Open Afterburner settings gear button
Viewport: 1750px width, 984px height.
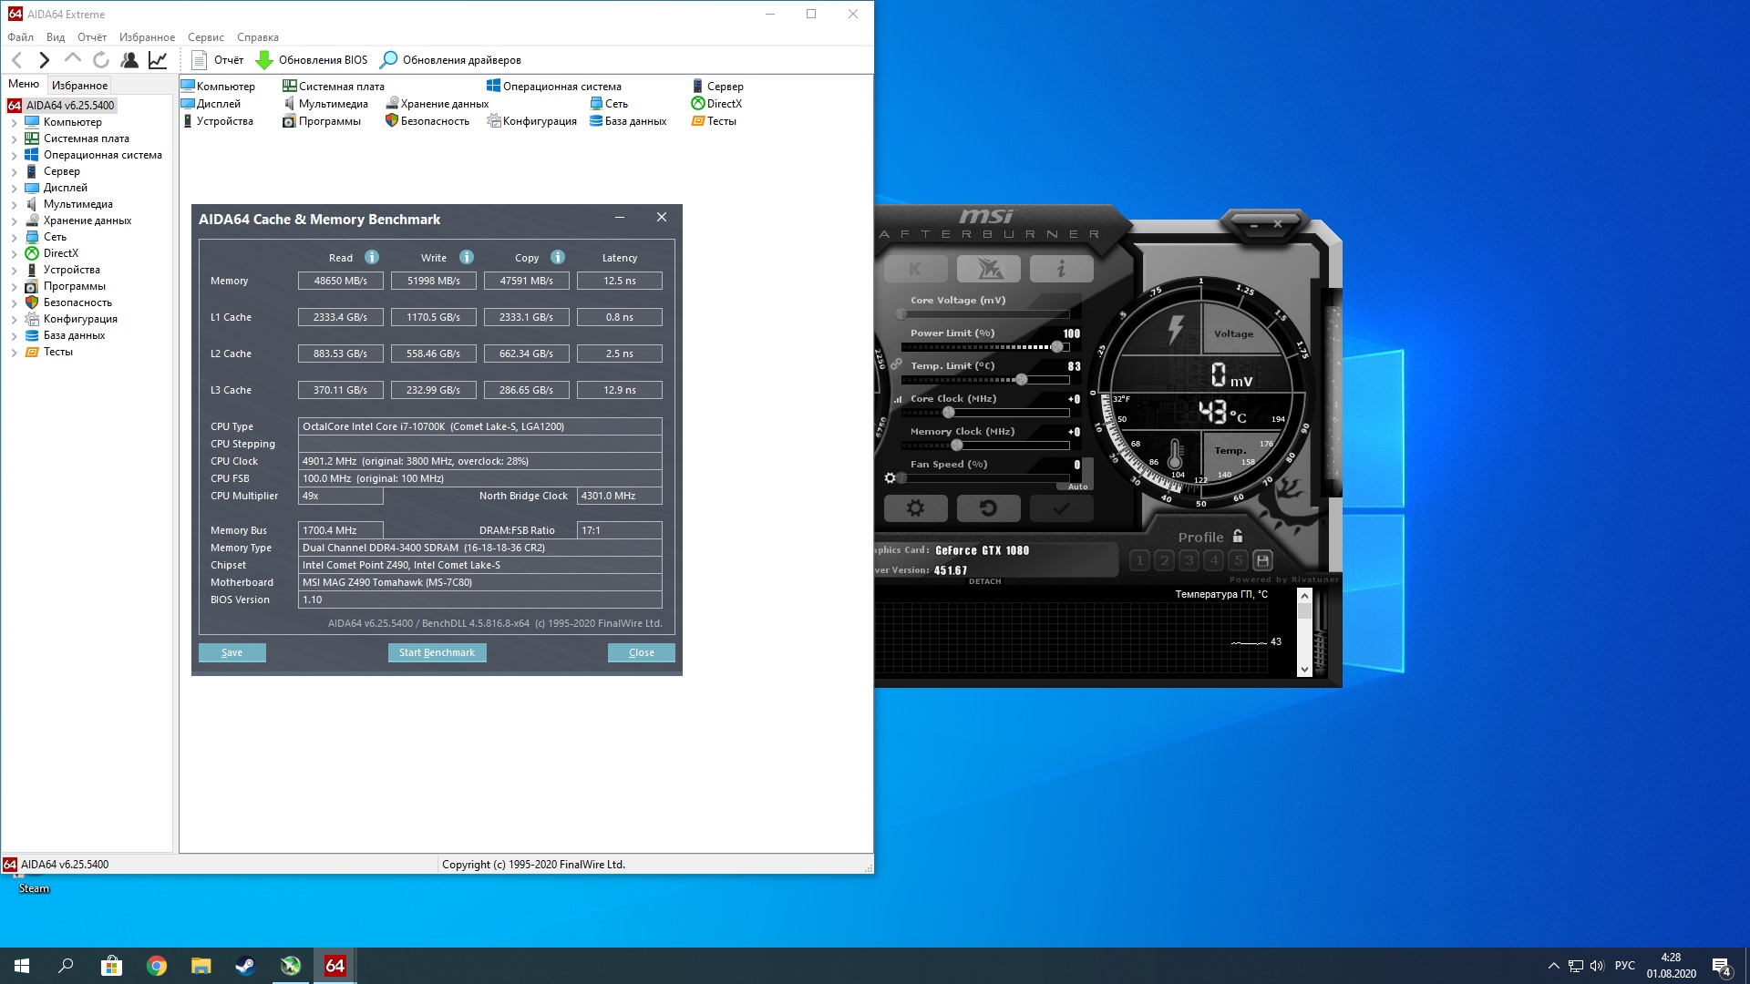[916, 508]
